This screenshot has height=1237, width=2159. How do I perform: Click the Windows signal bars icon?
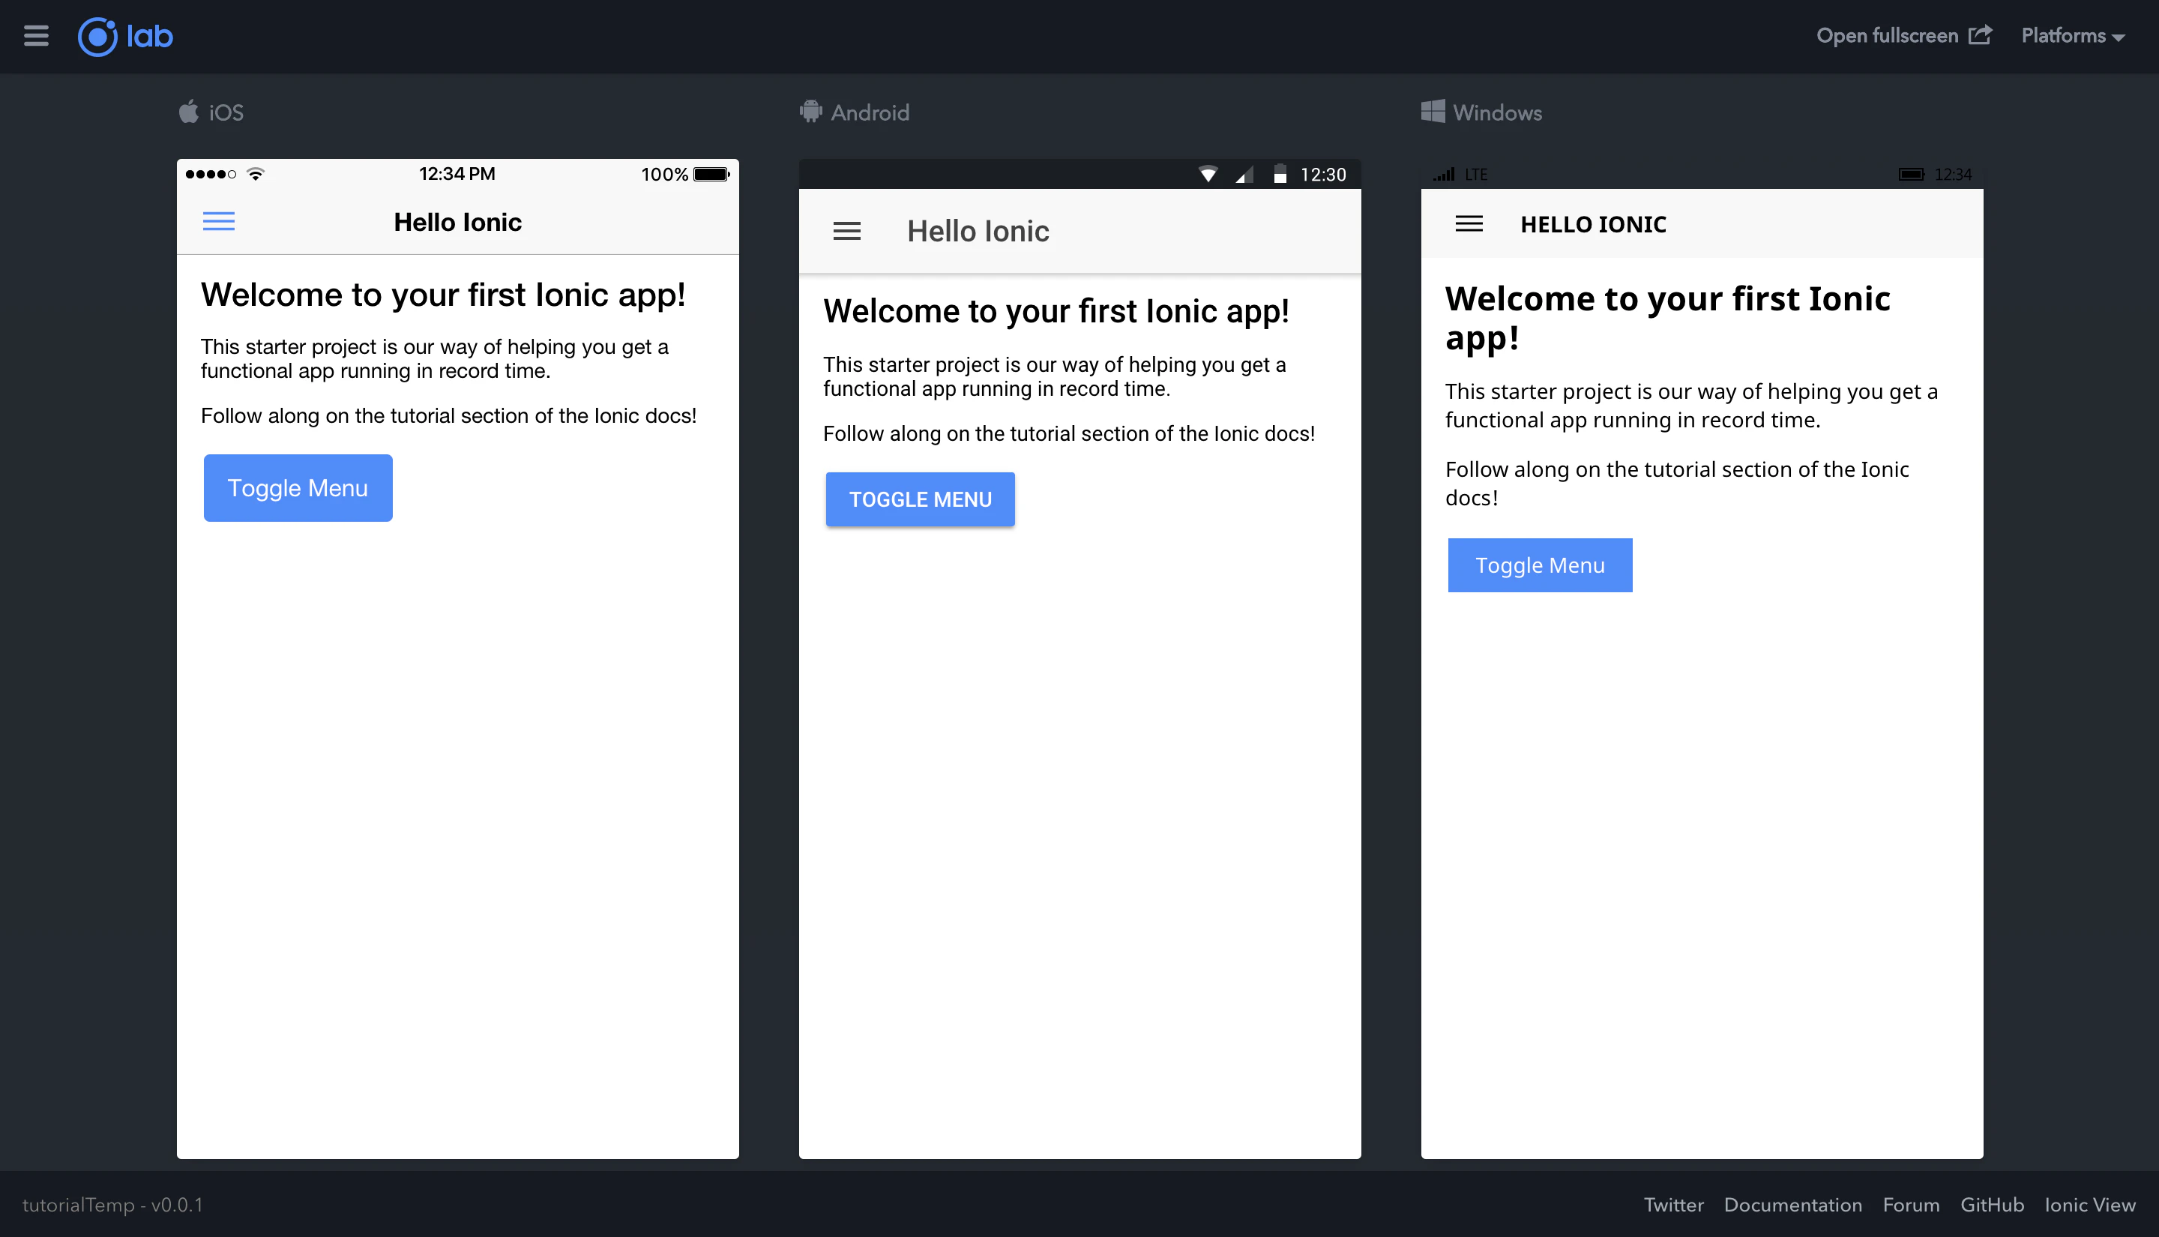pos(1444,174)
